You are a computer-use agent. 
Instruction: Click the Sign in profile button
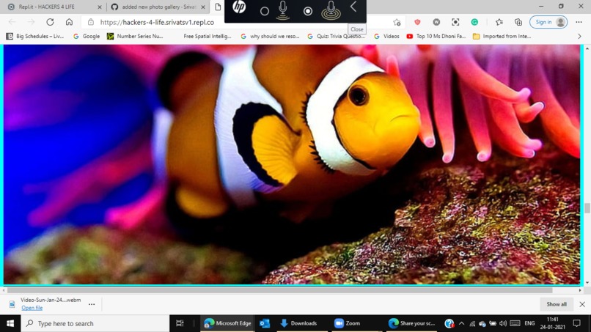(548, 22)
